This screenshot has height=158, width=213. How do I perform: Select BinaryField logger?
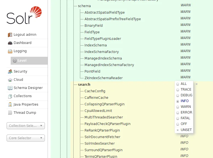point(94,26)
